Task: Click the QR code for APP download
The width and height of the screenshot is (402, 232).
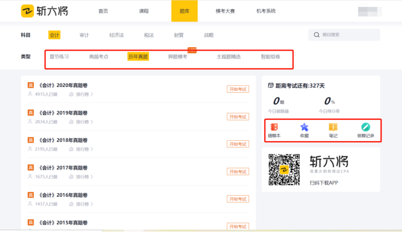Action: pos(284,170)
